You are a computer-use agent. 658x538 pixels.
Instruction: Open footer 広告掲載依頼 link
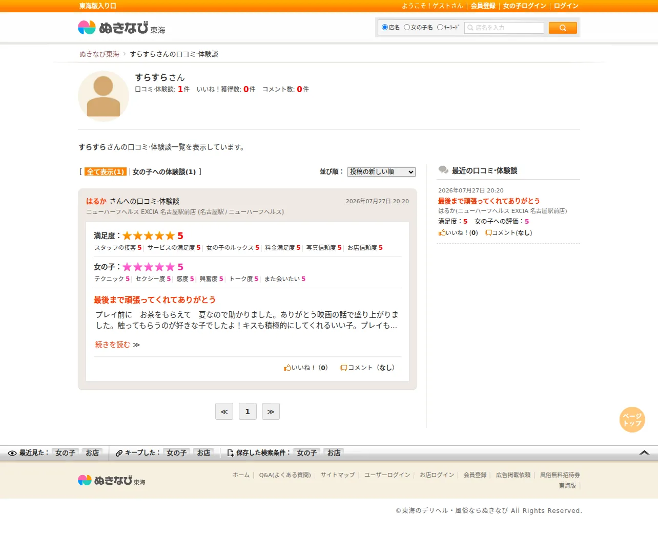[513, 475]
